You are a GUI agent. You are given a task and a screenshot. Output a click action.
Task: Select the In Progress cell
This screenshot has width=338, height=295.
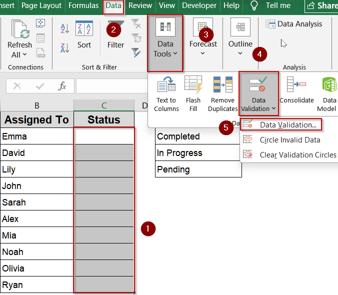point(197,153)
